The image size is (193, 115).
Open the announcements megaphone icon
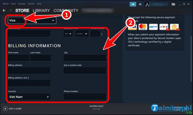click(x=133, y=4)
